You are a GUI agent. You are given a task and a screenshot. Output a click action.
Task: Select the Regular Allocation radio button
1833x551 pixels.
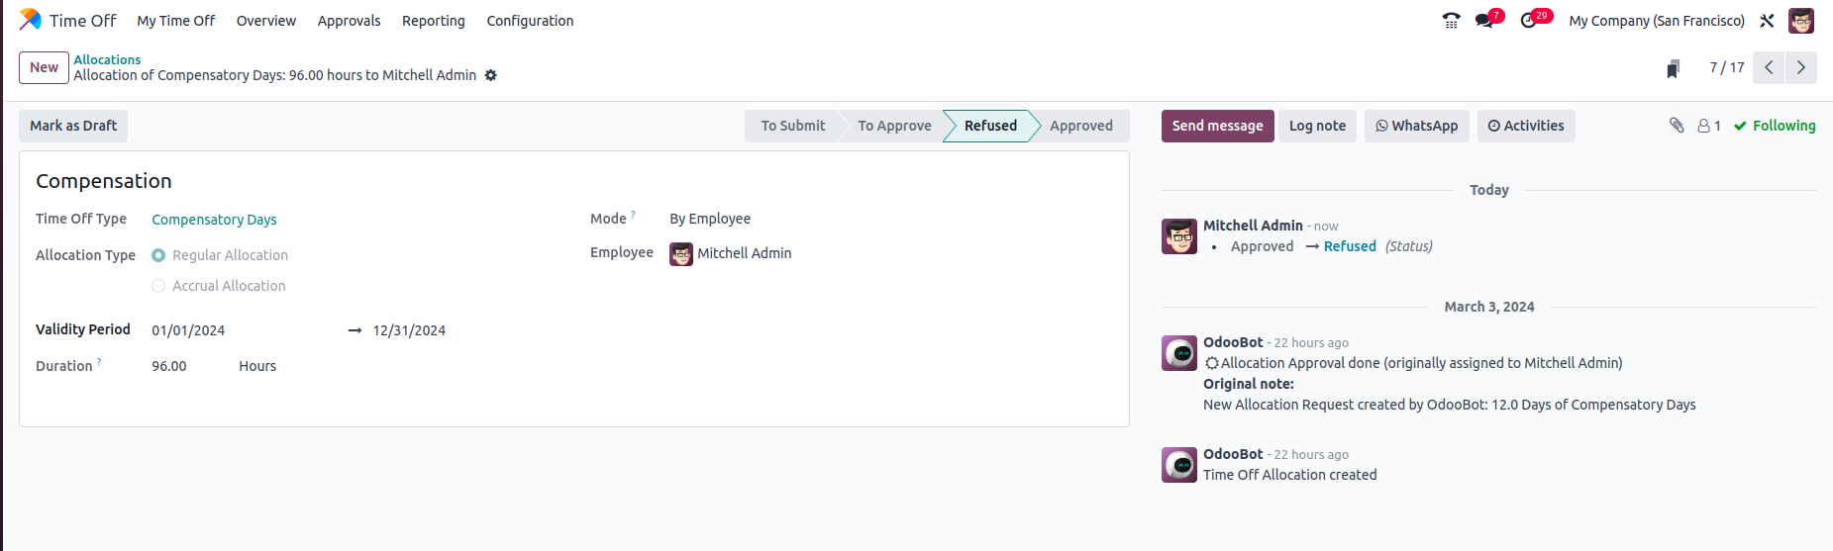pos(158,255)
